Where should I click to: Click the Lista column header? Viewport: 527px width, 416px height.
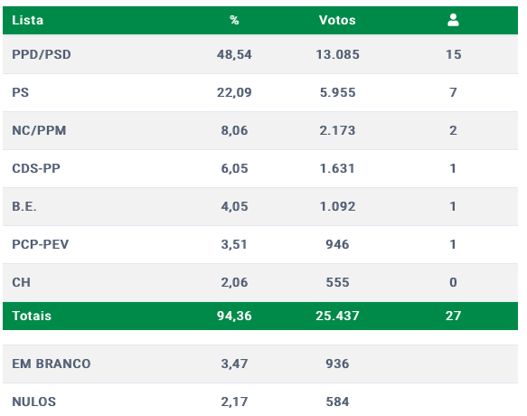click(27, 20)
